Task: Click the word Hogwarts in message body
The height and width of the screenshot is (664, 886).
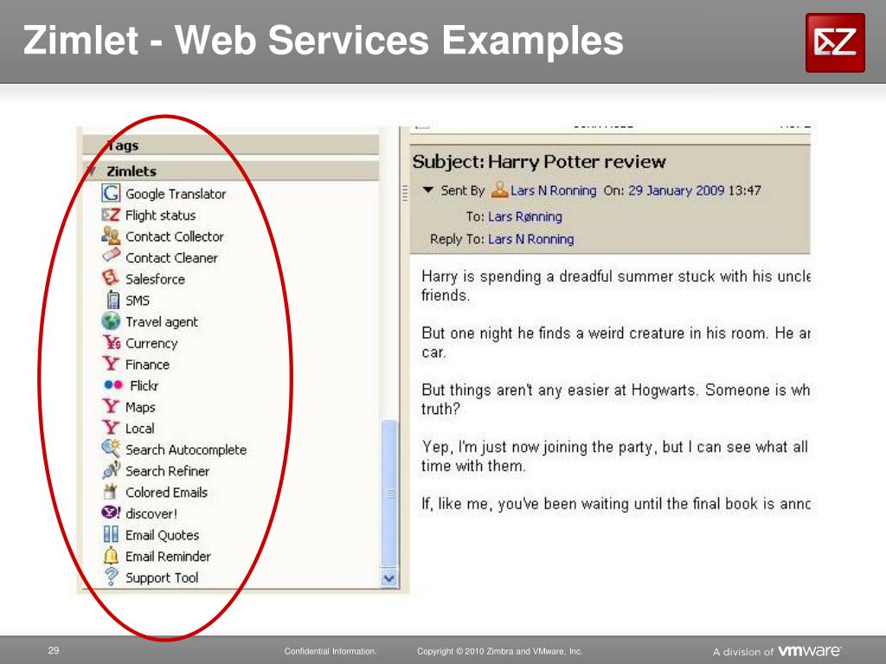Action: coord(663,390)
